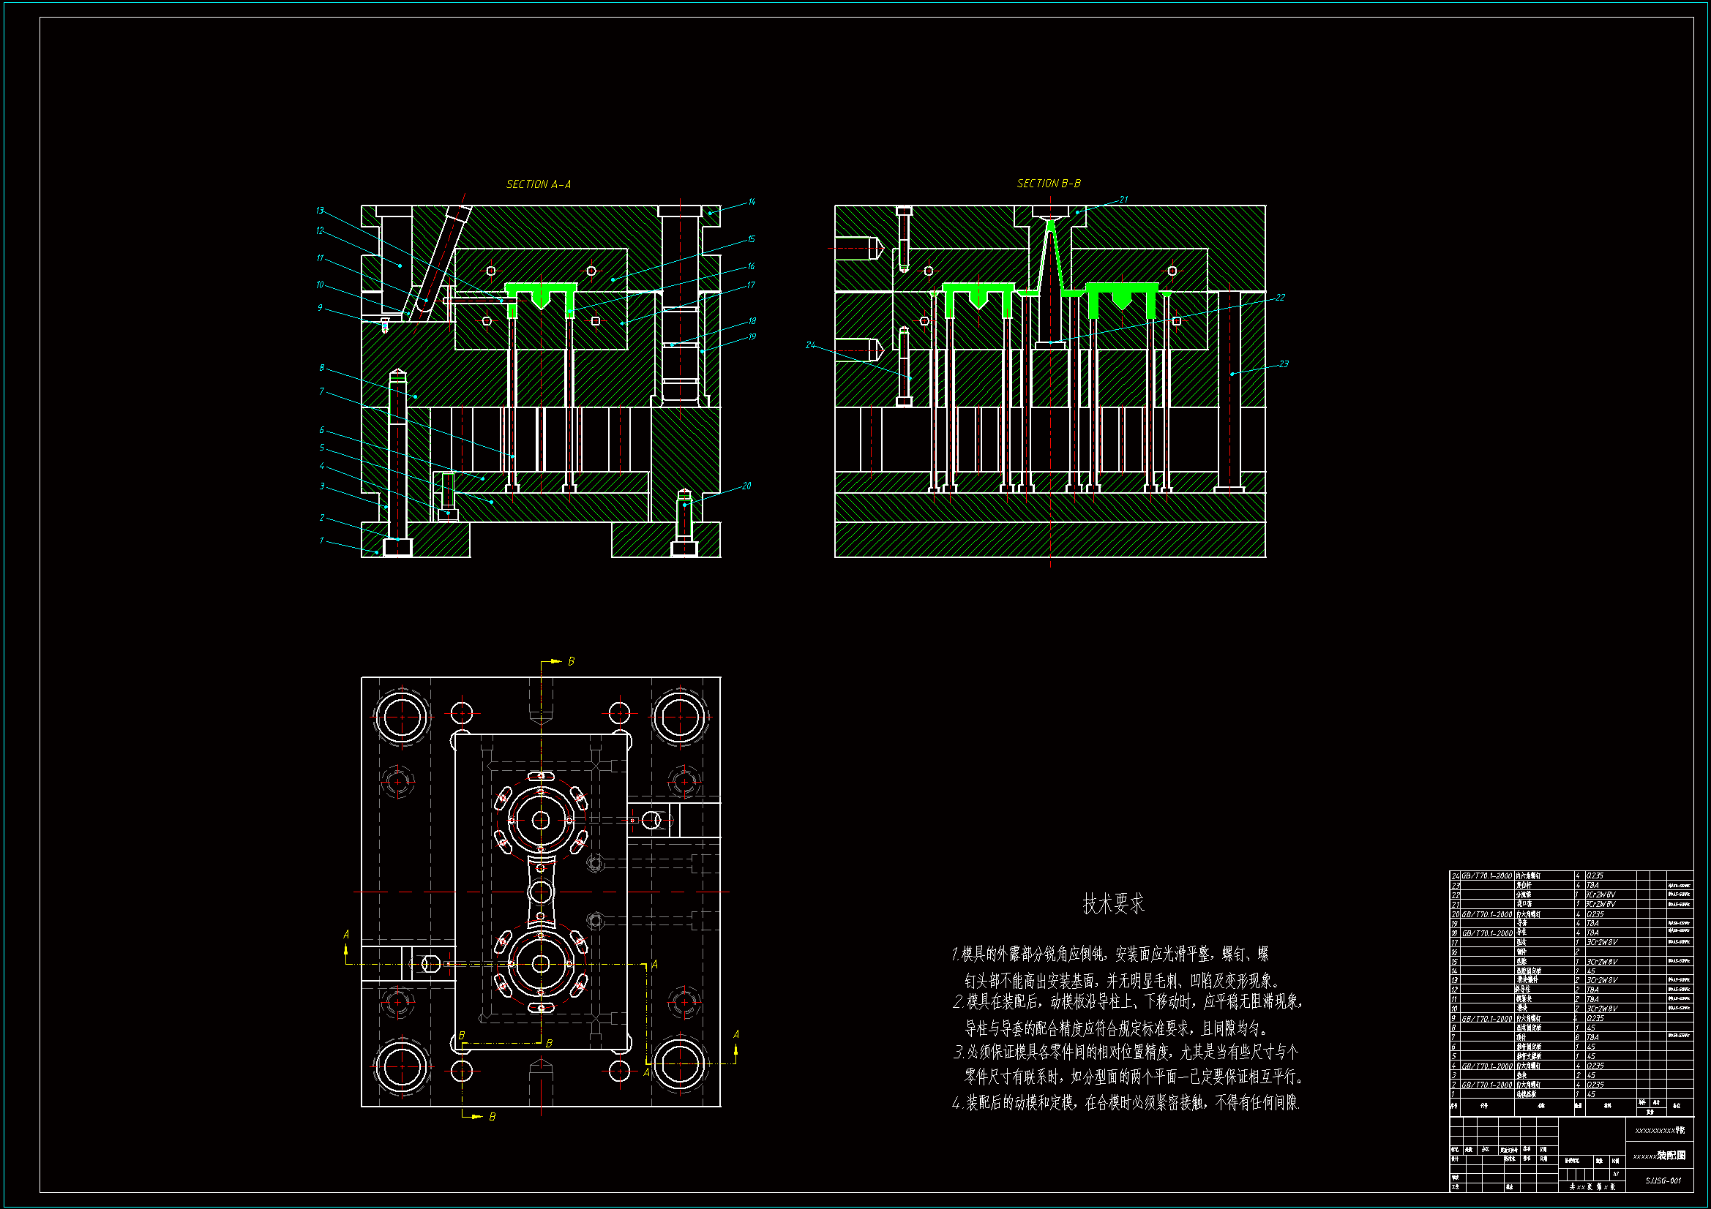1711x1209 pixels.
Task: Select part callout number 20
Action: click(746, 486)
